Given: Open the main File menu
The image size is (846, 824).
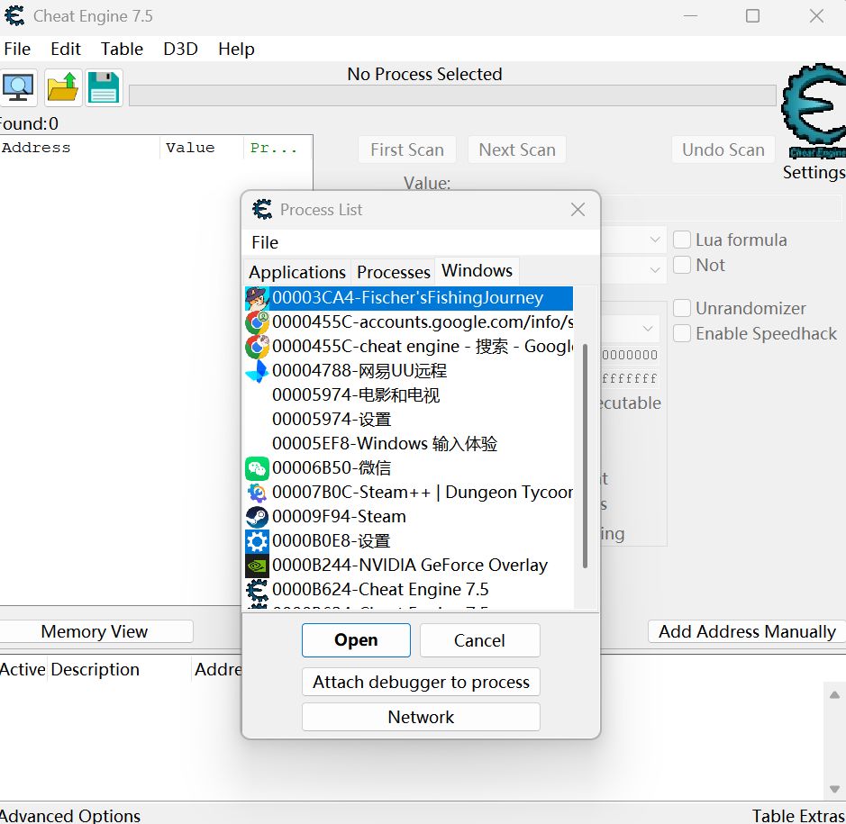Looking at the screenshot, I should coord(17,49).
